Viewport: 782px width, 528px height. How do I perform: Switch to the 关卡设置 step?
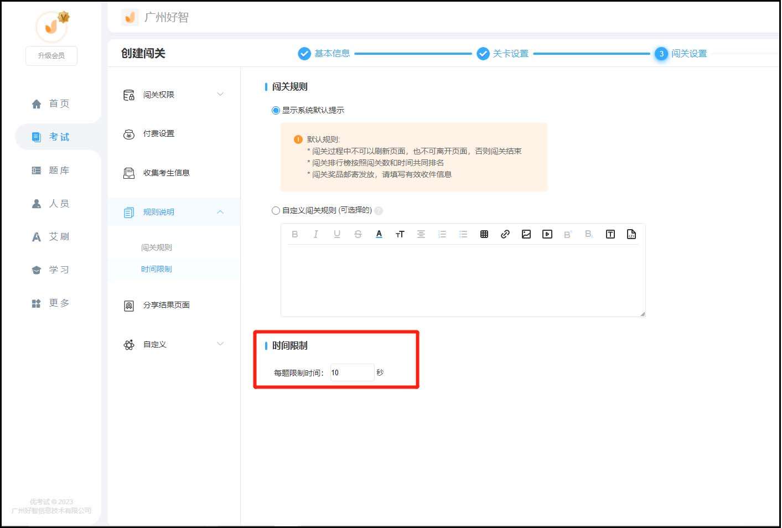[503, 54]
